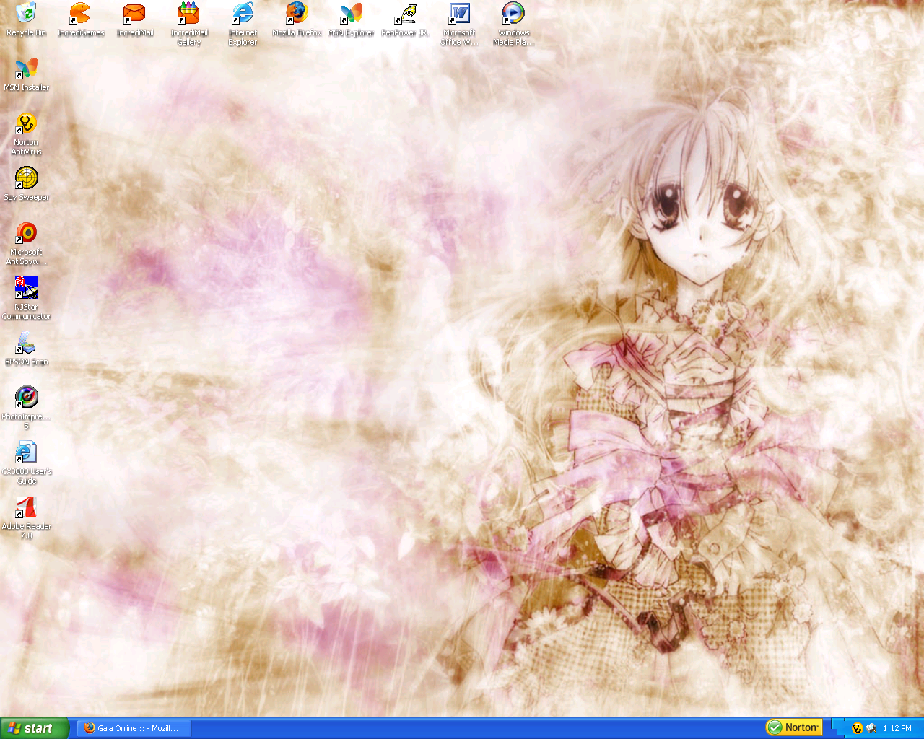Select the PhotoImpression 5 icon
The width and height of the screenshot is (924, 739).
(x=26, y=408)
